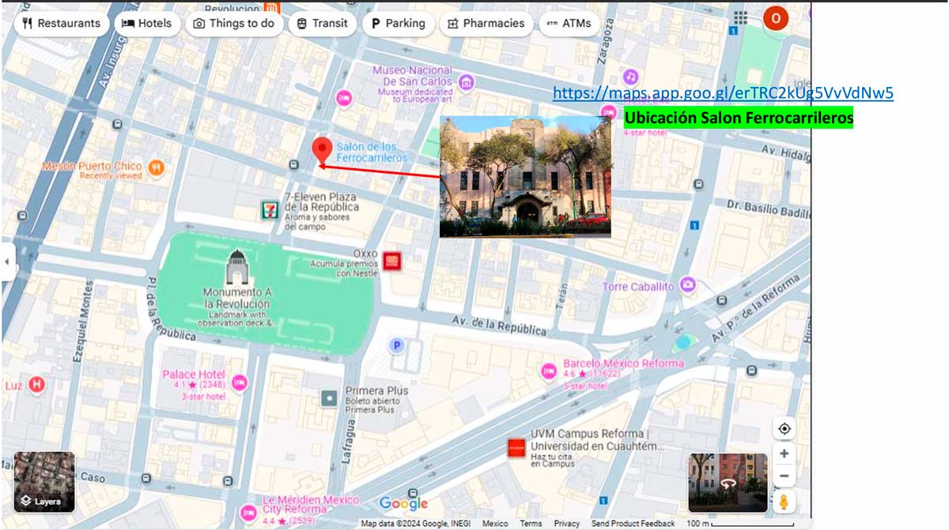
Task: Select the bus stop icon left of the red pin
Action: click(294, 164)
